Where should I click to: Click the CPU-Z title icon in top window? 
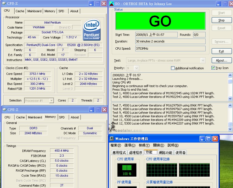pos(4,3)
